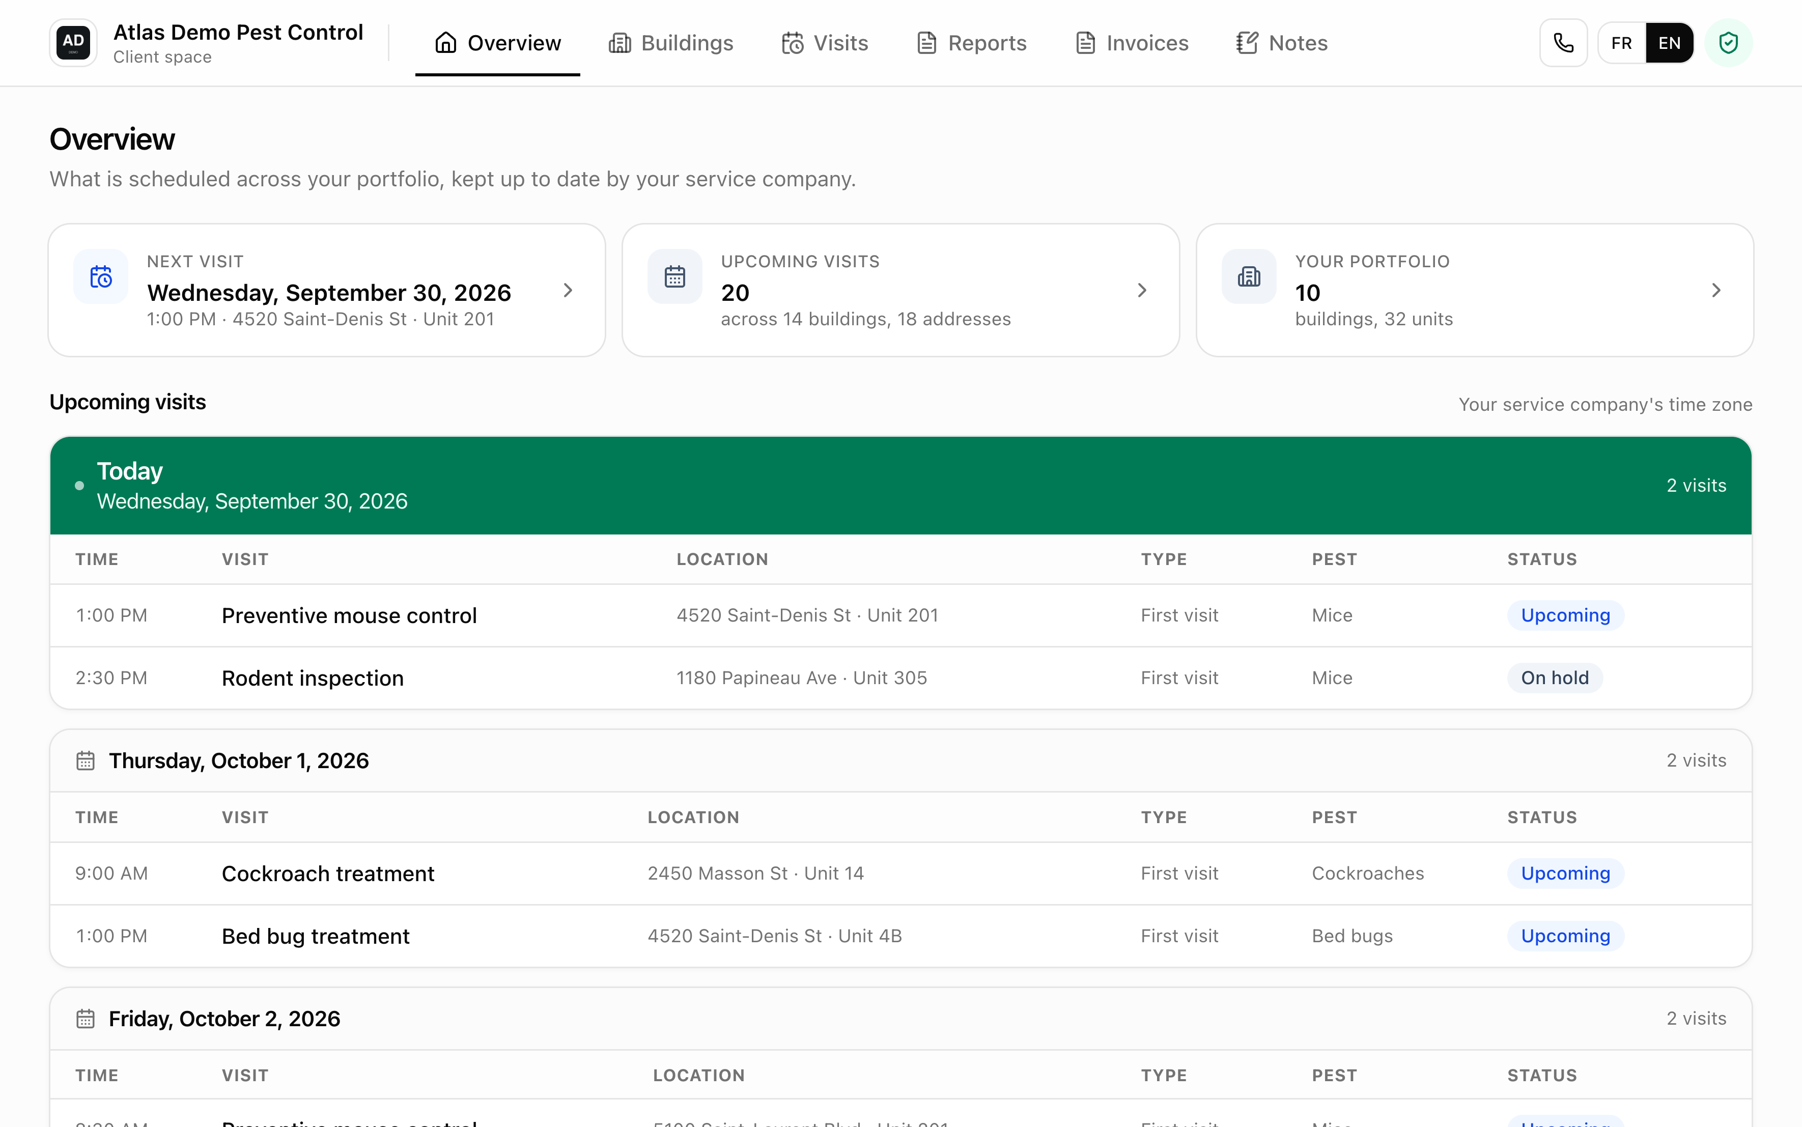Go to the Overview tab
The width and height of the screenshot is (1802, 1127).
498,43
